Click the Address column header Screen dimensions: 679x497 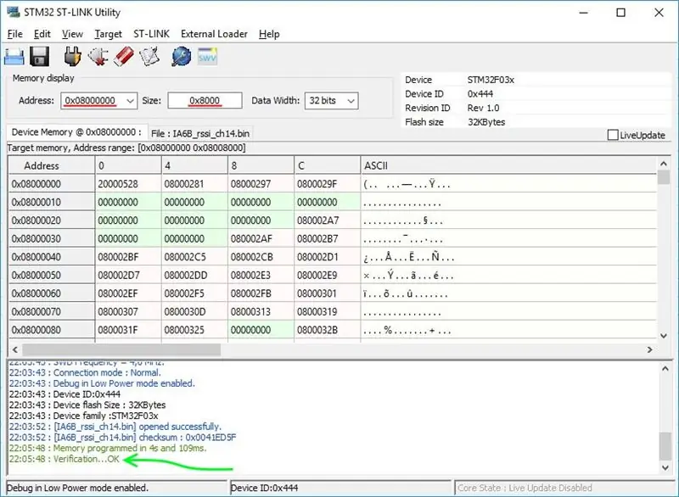52,165
